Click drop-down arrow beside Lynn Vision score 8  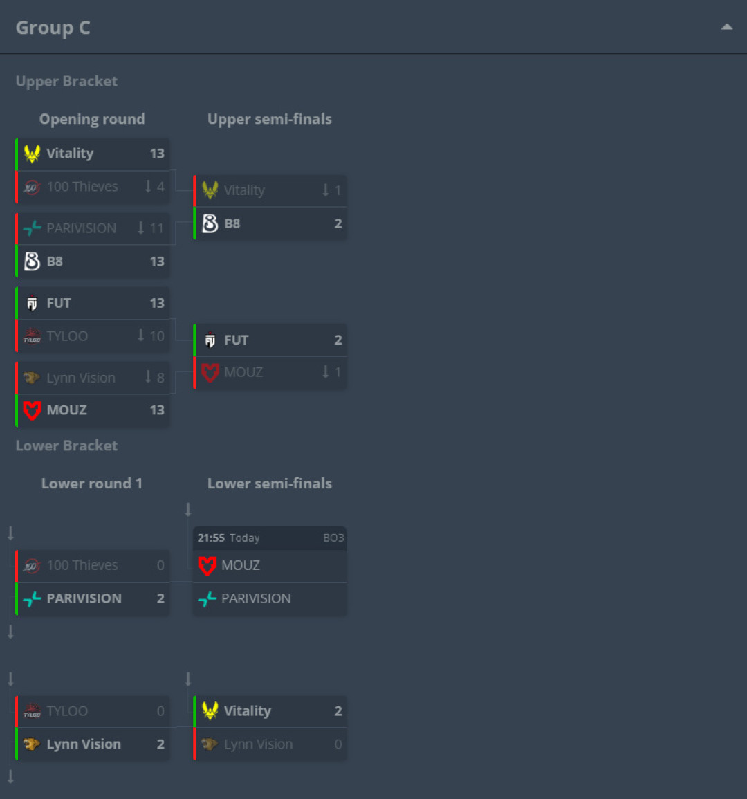click(x=148, y=377)
